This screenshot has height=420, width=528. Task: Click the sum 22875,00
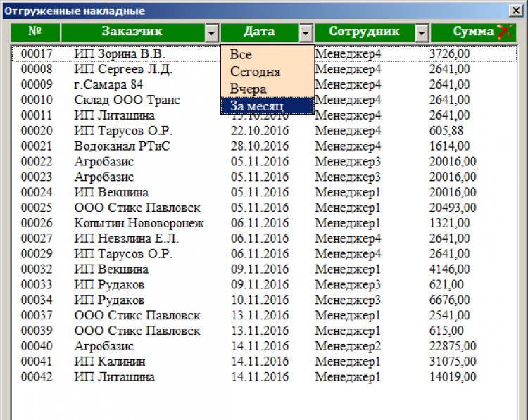(453, 346)
